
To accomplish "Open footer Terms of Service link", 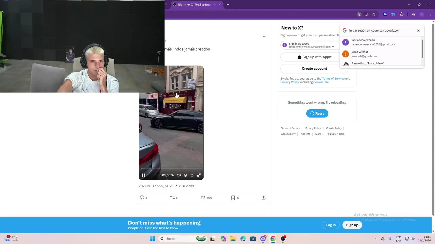I will click(291, 128).
